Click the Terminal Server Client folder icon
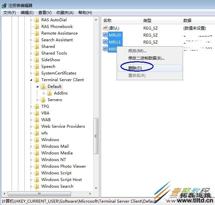 [37, 80]
